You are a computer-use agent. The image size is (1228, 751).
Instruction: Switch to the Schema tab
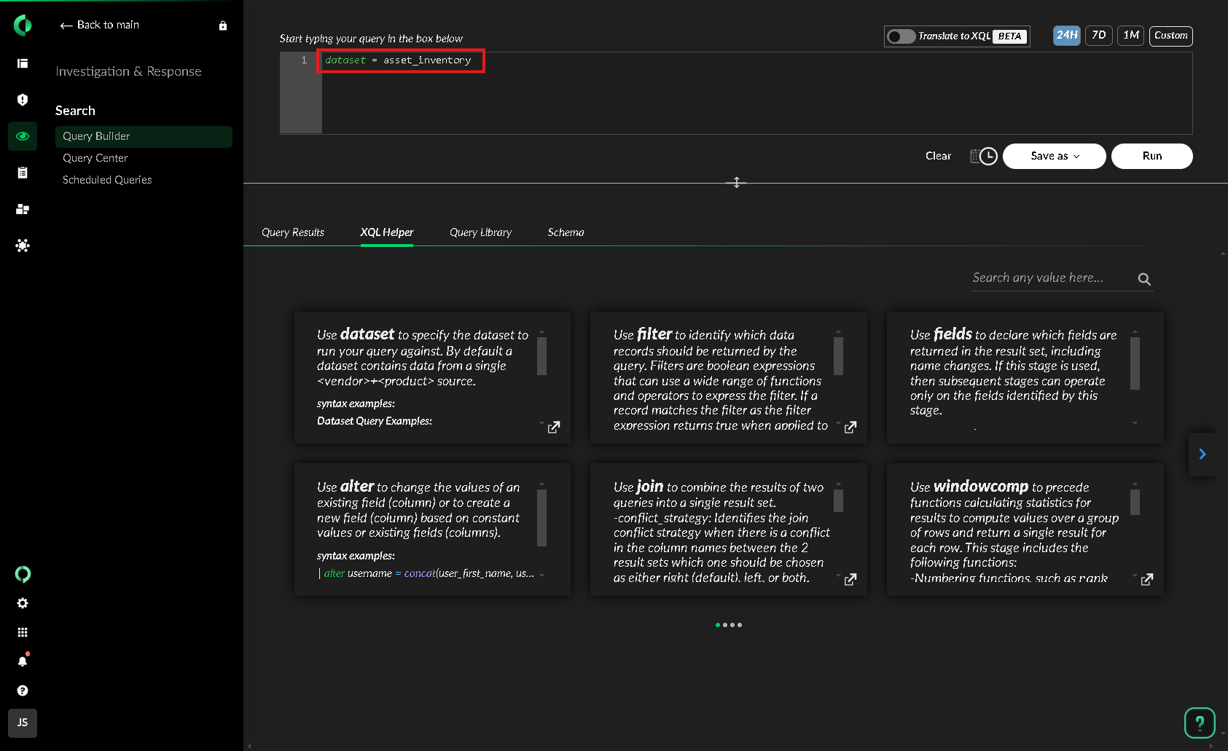(x=566, y=232)
